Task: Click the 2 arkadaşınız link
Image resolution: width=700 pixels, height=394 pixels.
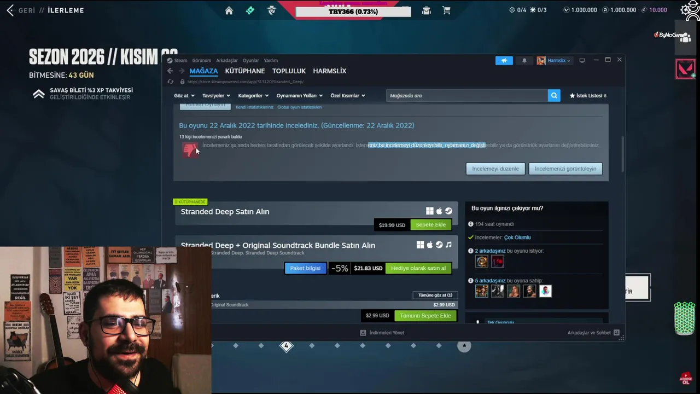Action: click(x=490, y=251)
